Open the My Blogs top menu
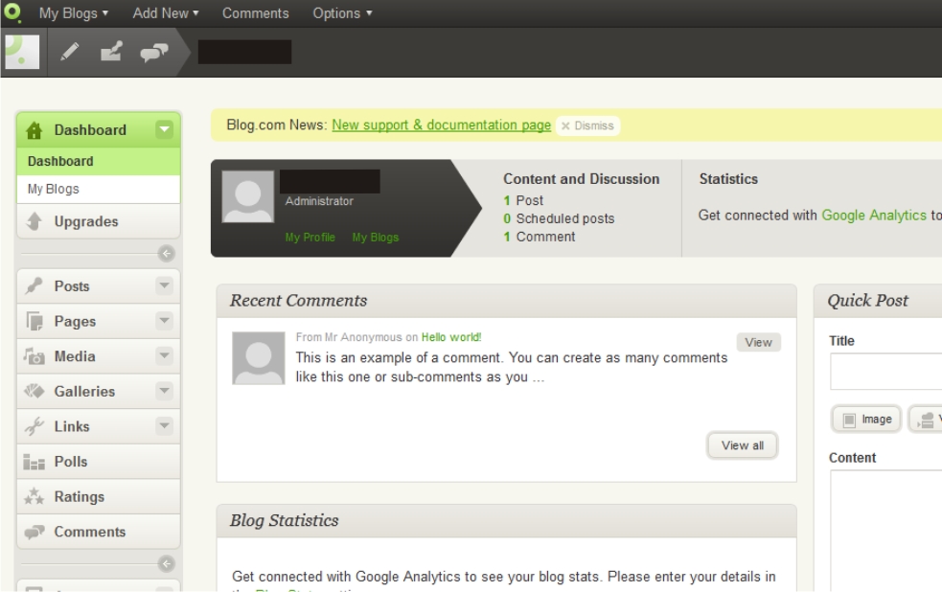The height and width of the screenshot is (592, 942). (x=73, y=13)
